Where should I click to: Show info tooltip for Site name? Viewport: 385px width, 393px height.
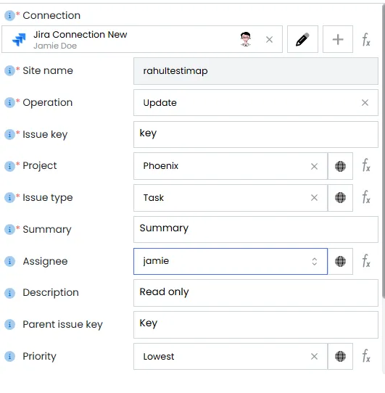(x=9, y=70)
